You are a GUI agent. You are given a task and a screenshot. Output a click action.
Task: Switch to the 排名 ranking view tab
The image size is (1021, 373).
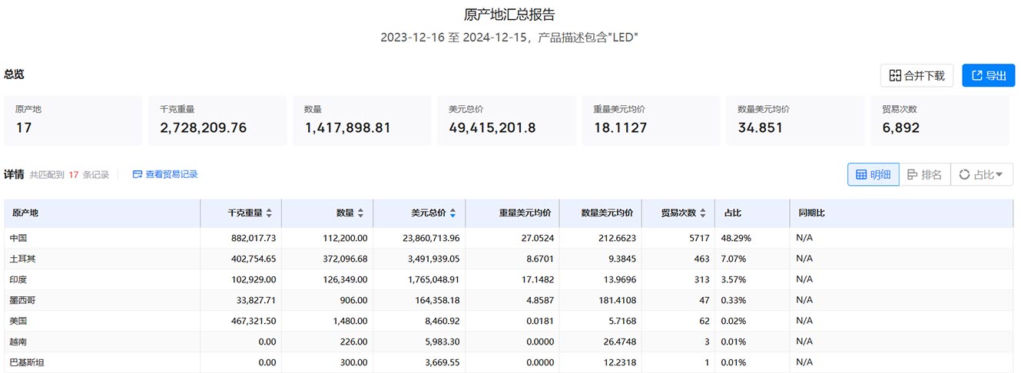[x=924, y=174]
